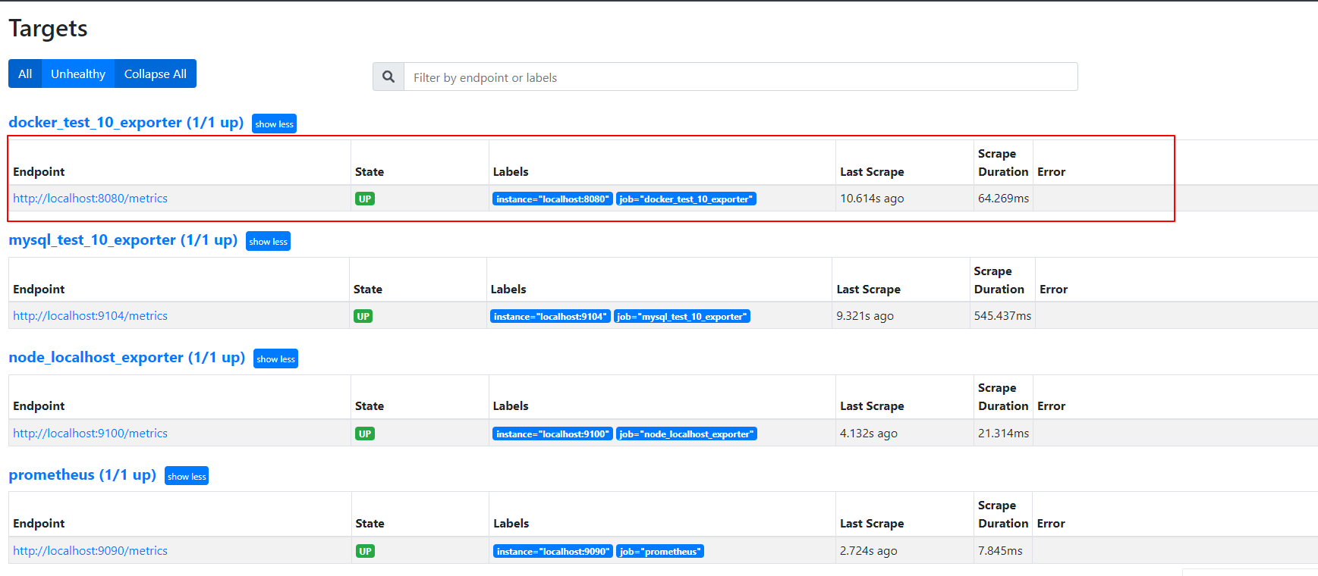Focus the filter by endpoint or labels field

pyautogui.click(x=741, y=77)
